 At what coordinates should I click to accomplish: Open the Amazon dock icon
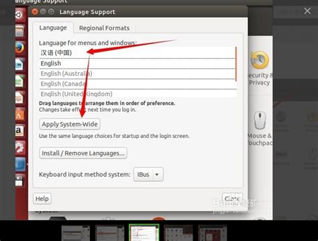coord(19,131)
